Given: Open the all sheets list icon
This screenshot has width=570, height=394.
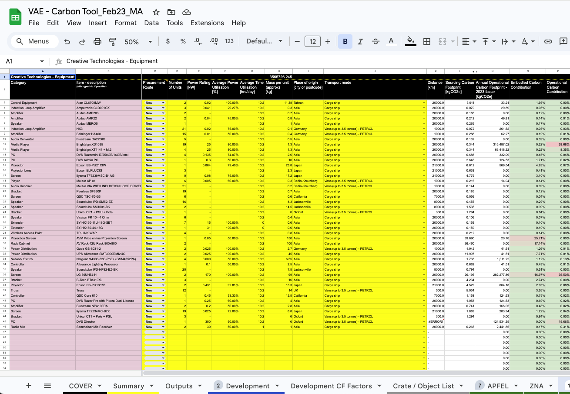Looking at the screenshot, I should click(47, 386).
